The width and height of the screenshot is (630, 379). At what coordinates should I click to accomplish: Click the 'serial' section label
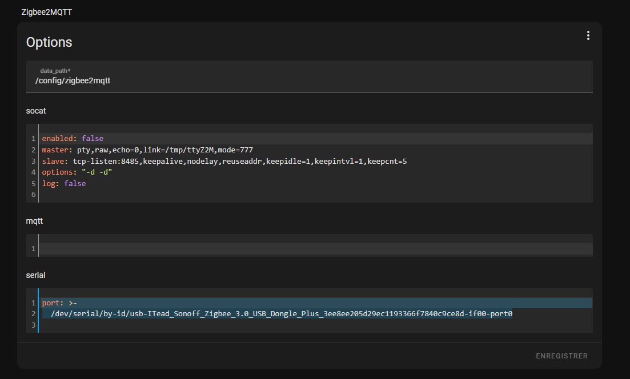click(35, 275)
